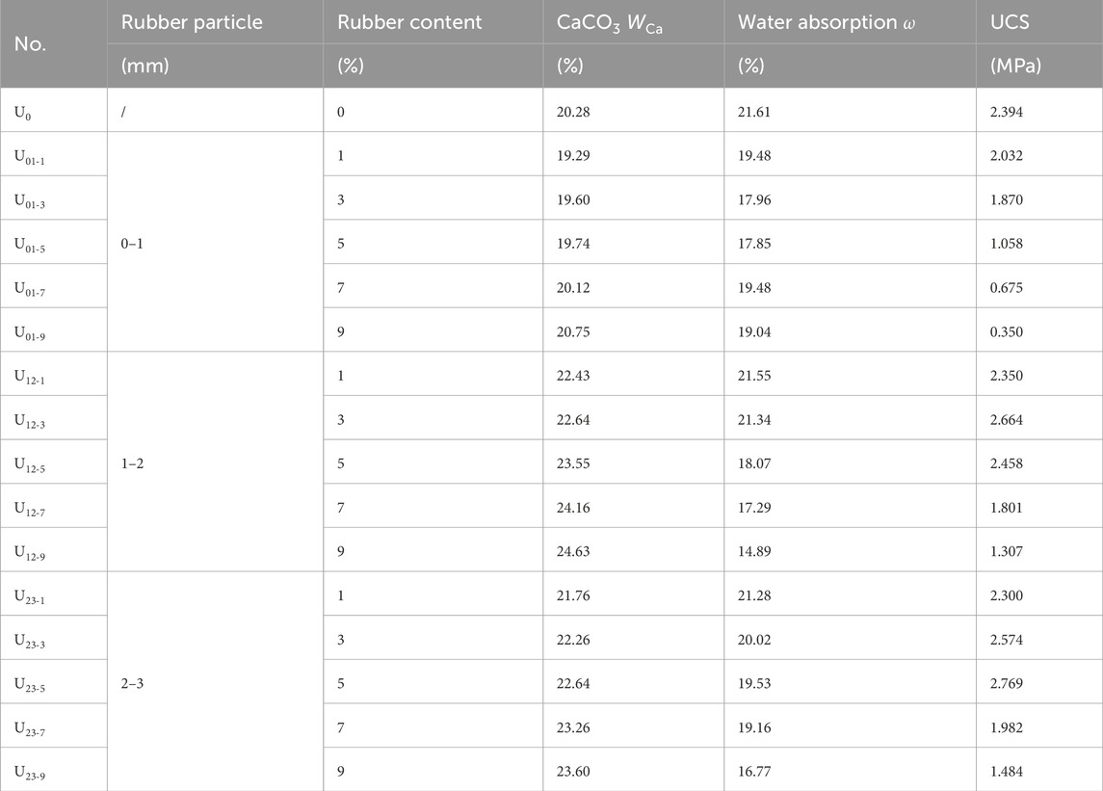This screenshot has height=791, width=1103.
Task: Select the 1–2 rubber particle cell
Action: pos(132,463)
